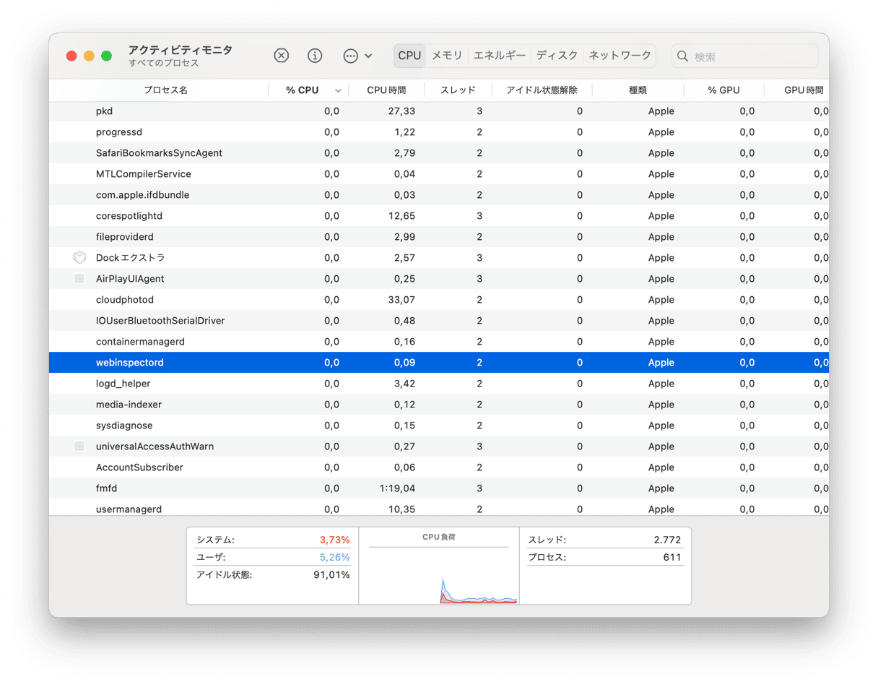This screenshot has width=878, height=682.
Task: Open the process info (i) icon
Action: pos(315,56)
